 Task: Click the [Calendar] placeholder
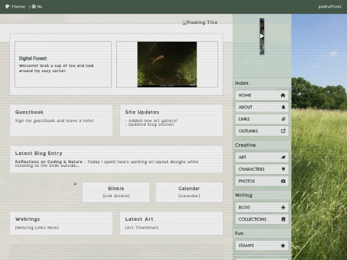pyautogui.click(x=189, y=196)
